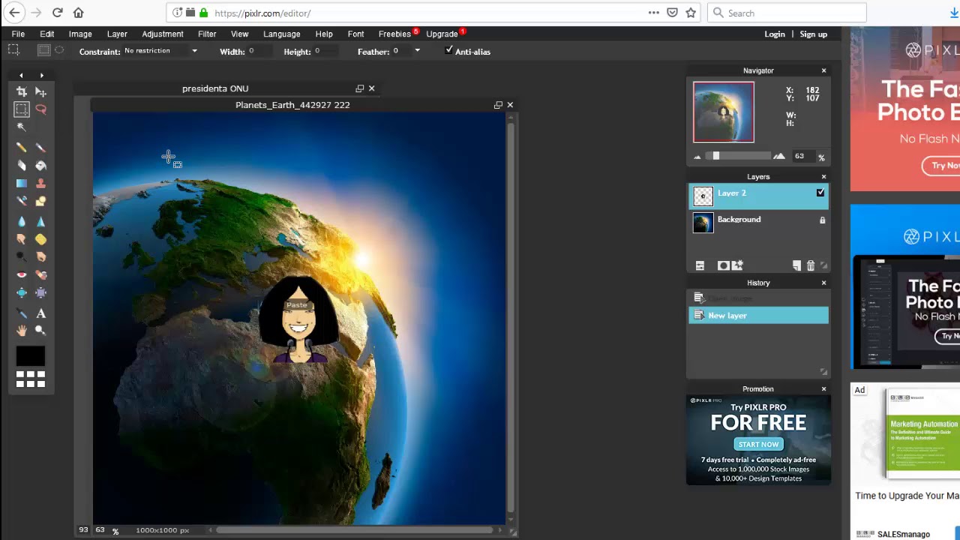Select the Burn tool
This screenshot has width=960, height=540.
click(x=40, y=257)
